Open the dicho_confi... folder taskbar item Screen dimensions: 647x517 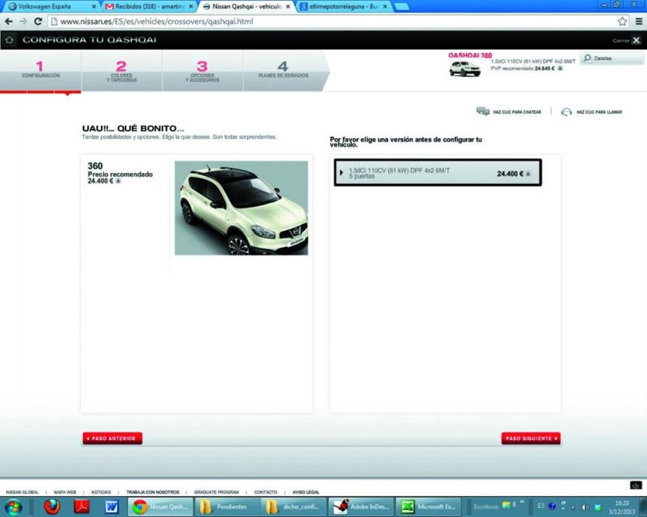(x=294, y=507)
